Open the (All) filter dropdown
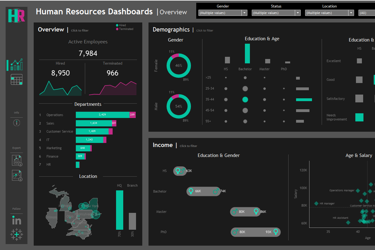This screenshot has height=250, width=375. tap(367, 13)
